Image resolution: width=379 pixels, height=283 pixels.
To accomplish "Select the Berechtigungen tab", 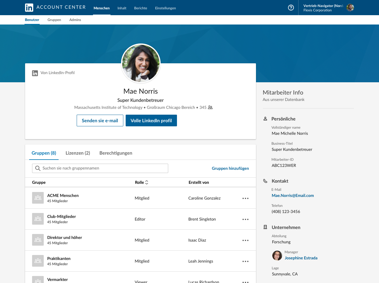I will (116, 153).
